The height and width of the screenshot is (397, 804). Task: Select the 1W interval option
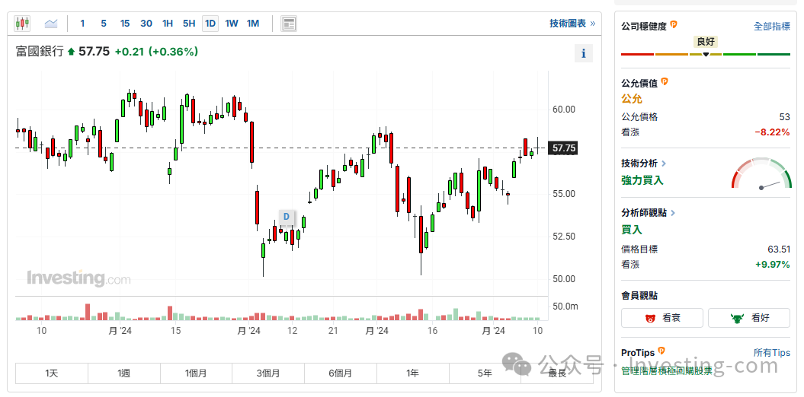pyautogui.click(x=232, y=24)
